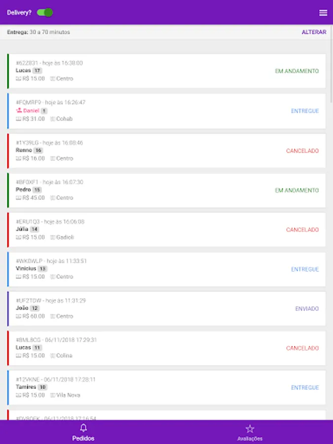Click the map icon beside Vila Nova

52,395
